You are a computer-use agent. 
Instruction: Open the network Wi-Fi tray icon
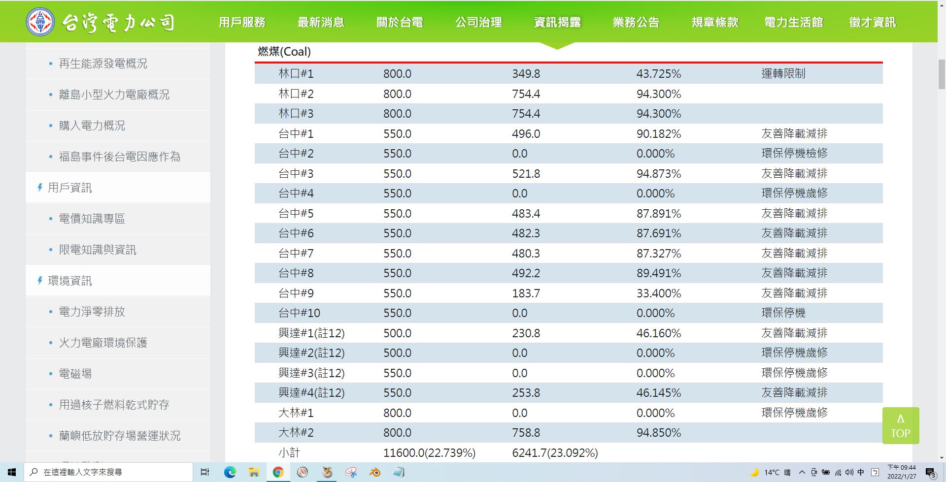[x=838, y=472]
